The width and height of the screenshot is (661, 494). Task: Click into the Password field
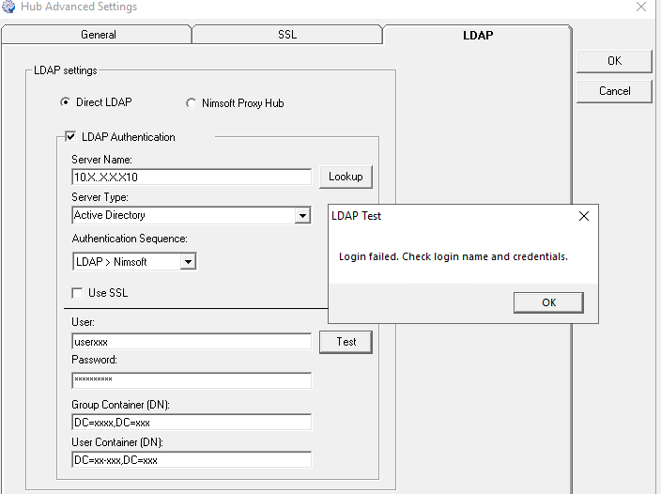[192, 380]
